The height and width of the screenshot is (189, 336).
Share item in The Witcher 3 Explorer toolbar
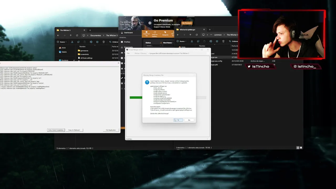tap(97, 42)
